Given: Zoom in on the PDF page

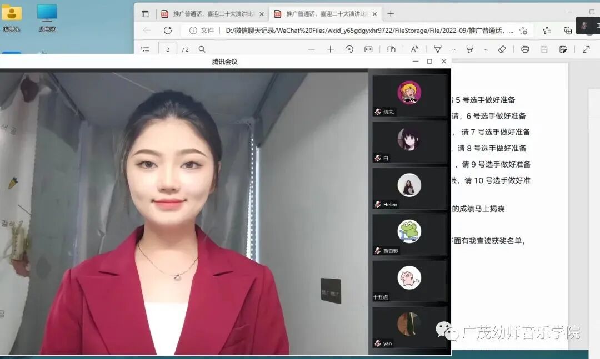Looking at the screenshot, I should pos(332,49).
